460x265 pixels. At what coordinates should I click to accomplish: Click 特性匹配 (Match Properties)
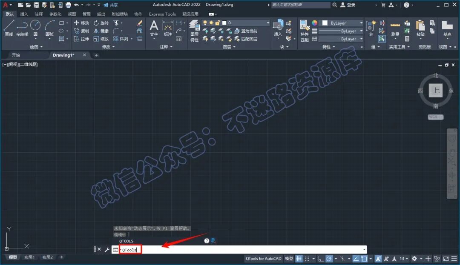pyautogui.click(x=305, y=31)
